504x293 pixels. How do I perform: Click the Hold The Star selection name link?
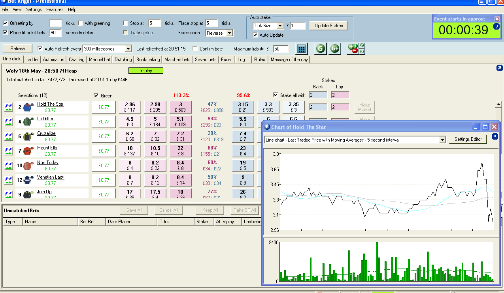[x=50, y=104]
